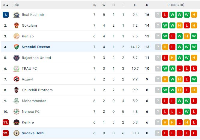Viewport: 200px width, 140px height.
Task: Select the Rajasthan United crest
Action: pos(16,58)
